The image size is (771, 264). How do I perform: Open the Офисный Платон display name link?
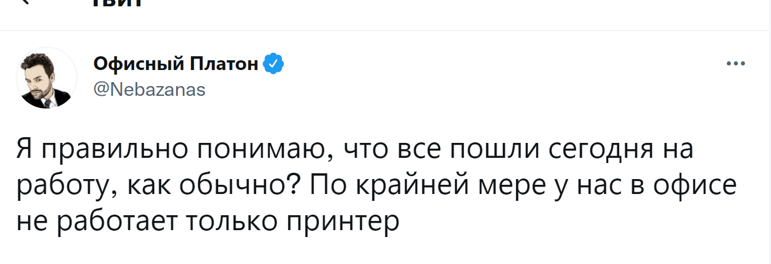coord(176,64)
